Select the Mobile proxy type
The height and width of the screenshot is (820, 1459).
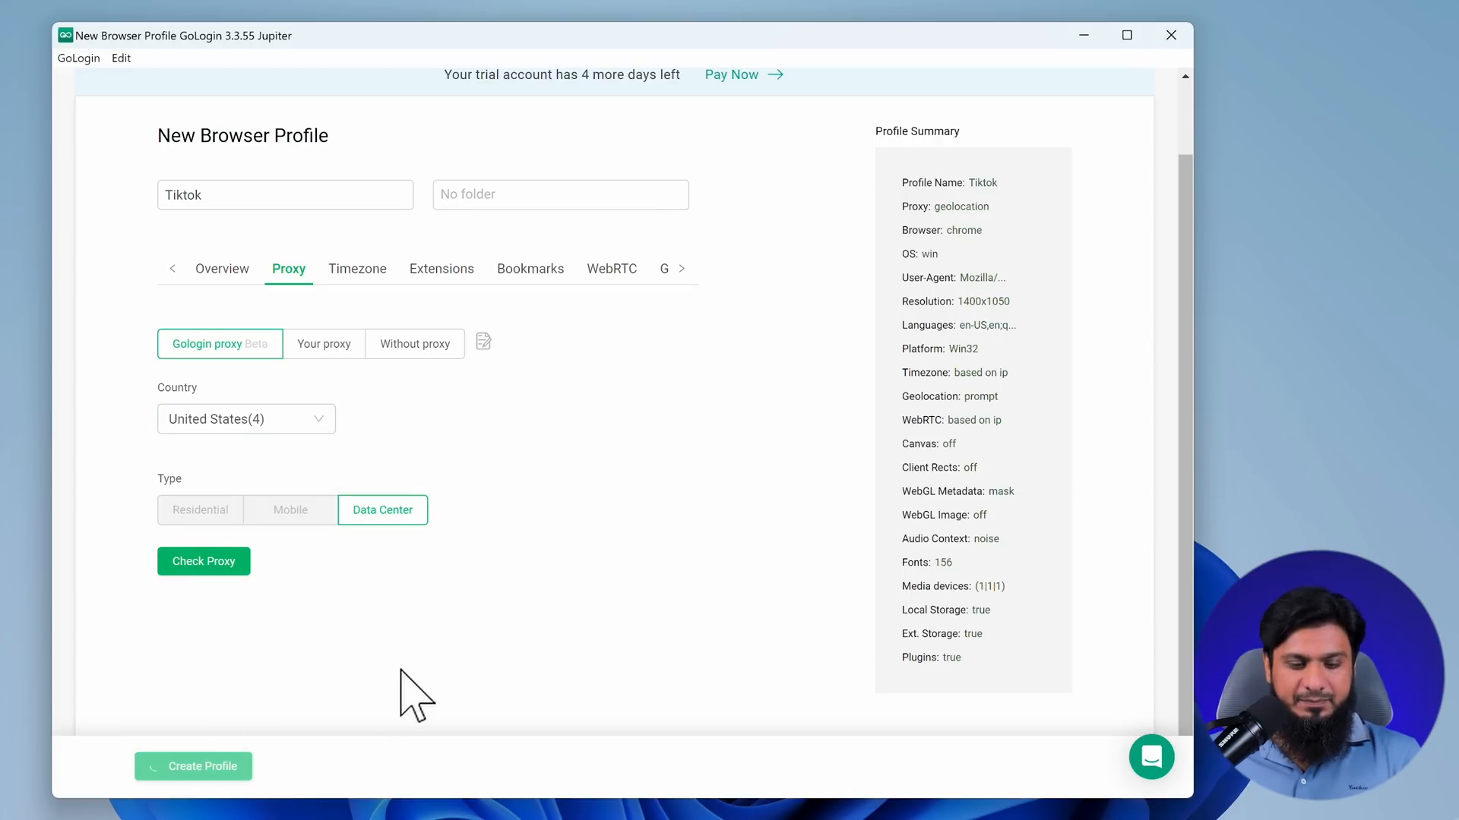[x=290, y=509]
